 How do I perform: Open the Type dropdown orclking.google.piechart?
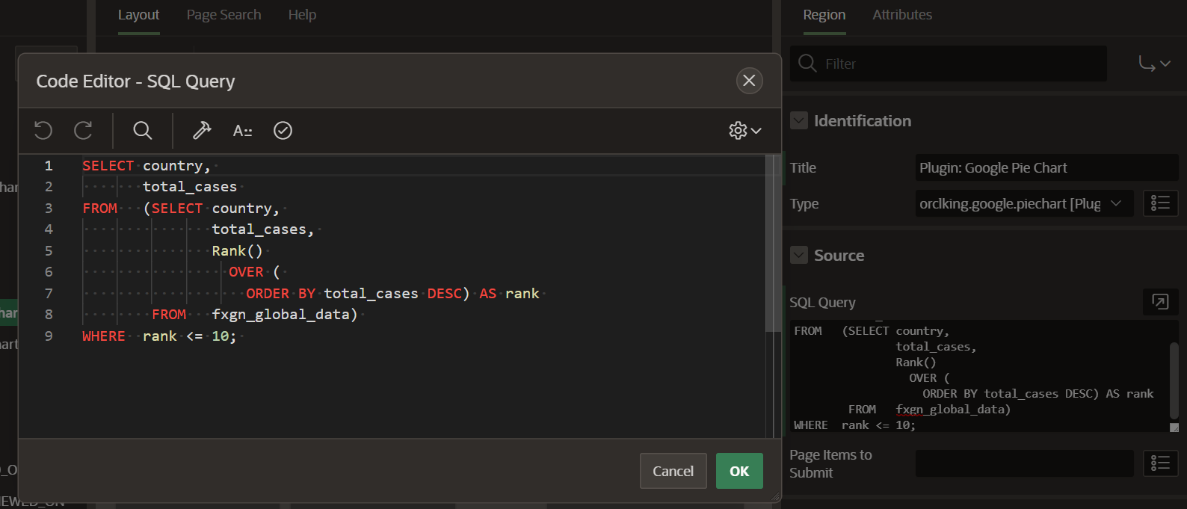1025,203
